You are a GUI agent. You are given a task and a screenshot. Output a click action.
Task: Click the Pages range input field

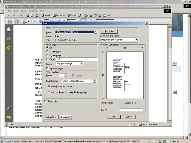coord(76,59)
